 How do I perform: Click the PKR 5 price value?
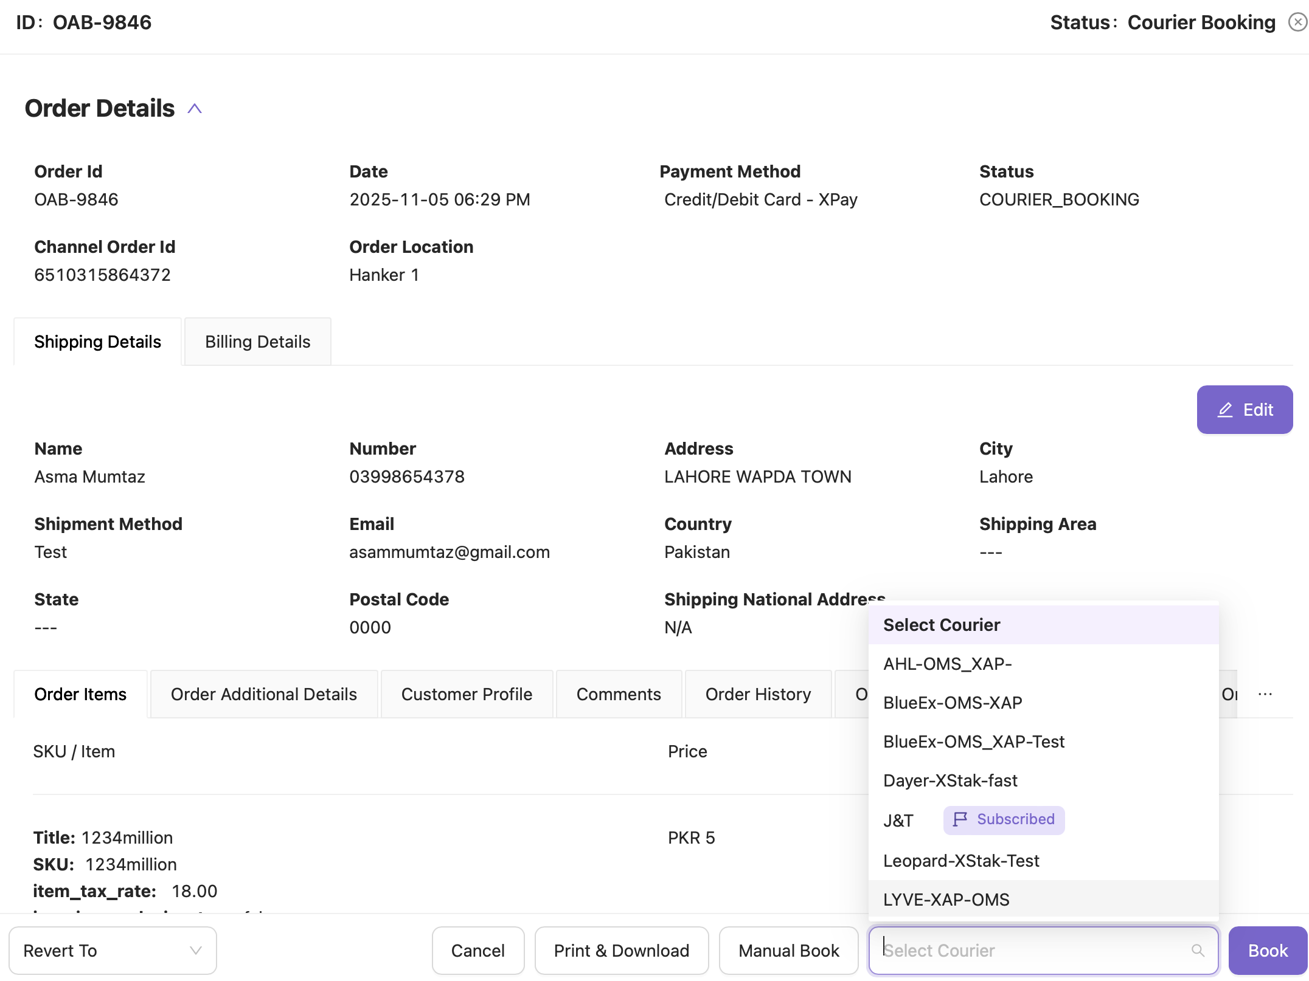691,838
